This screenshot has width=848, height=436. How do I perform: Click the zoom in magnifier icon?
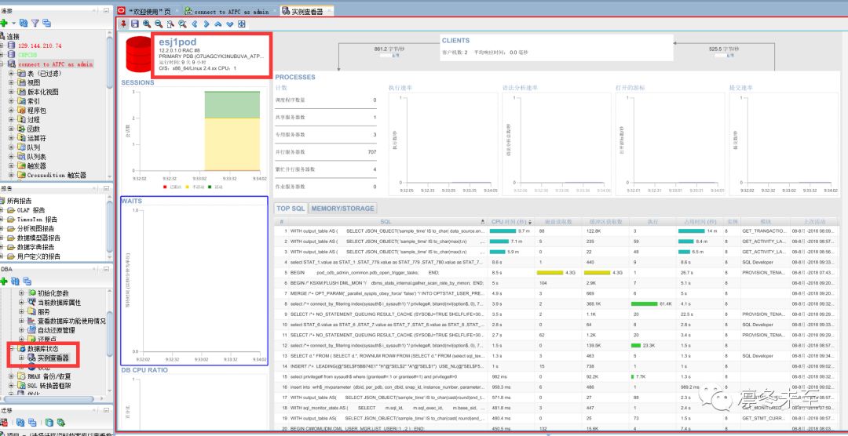coord(148,24)
